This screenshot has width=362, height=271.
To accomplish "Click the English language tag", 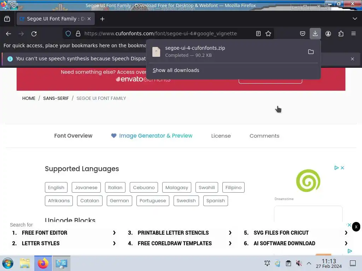I will point(56,188).
